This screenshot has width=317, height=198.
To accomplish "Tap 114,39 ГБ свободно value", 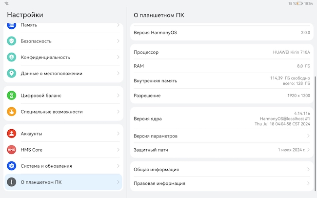I will [290, 78].
